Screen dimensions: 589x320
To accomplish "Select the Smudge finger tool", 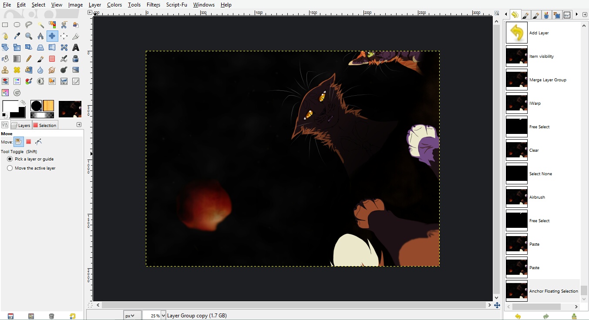I will point(52,70).
